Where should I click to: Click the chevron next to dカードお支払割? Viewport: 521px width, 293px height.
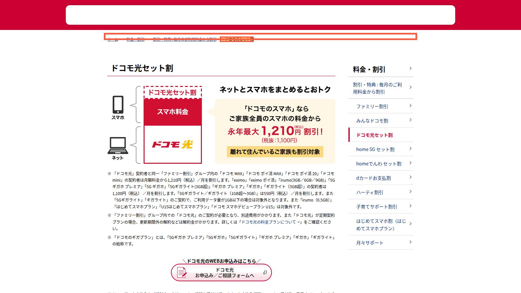pyautogui.click(x=410, y=177)
